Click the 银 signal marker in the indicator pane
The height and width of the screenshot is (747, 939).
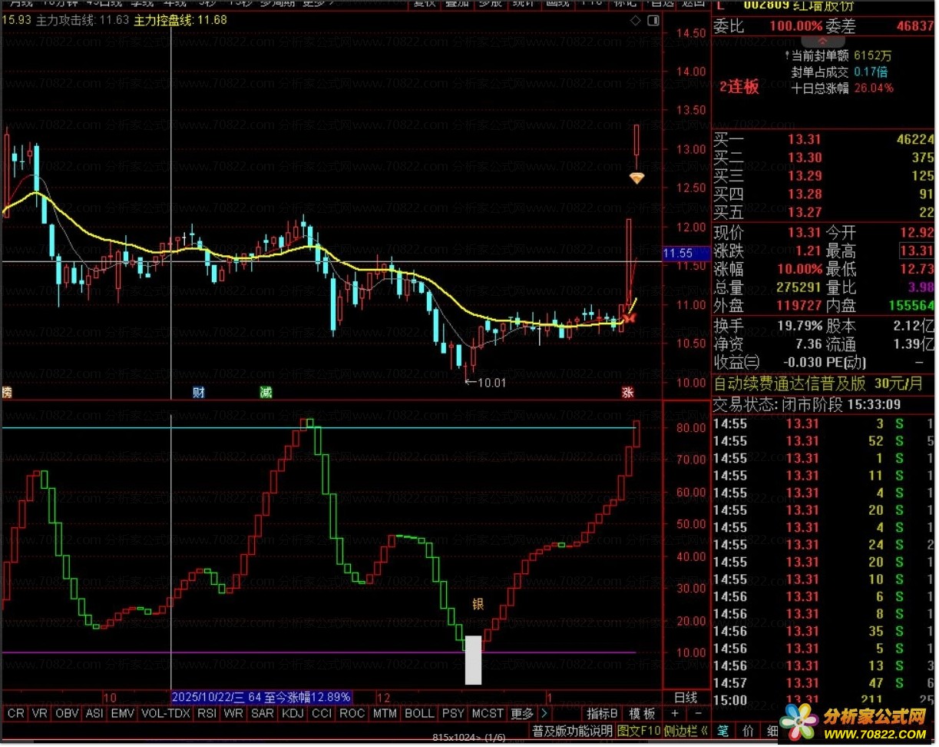pos(478,603)
